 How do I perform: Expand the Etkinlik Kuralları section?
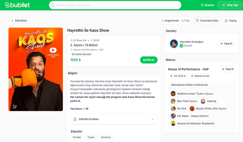[114, 119]
